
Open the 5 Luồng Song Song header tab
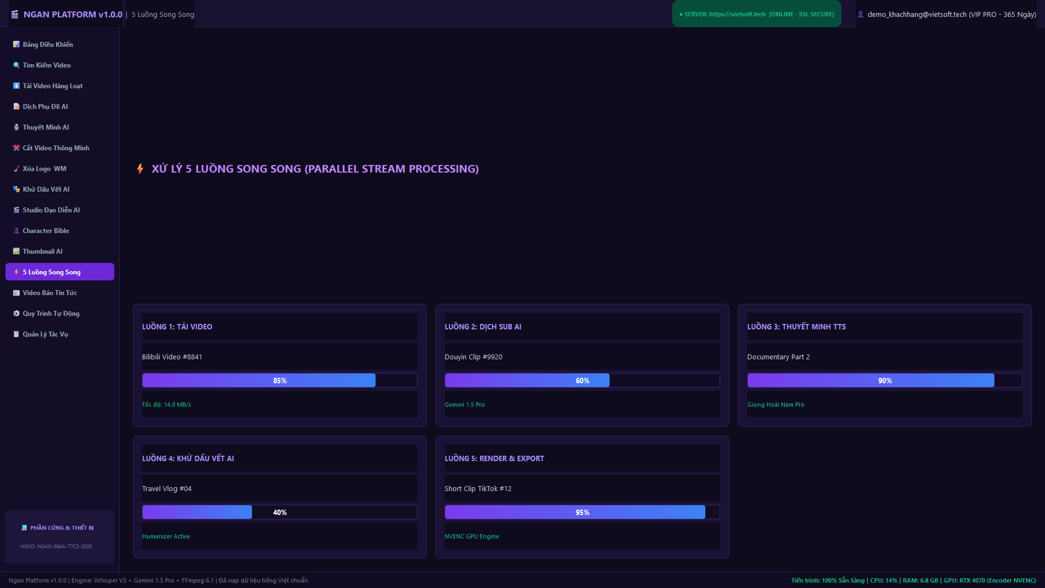[163, 15]
